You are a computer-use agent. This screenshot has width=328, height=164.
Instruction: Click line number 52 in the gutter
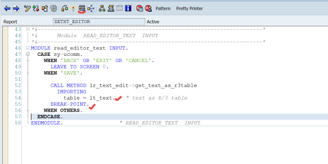tap(17, 86)
